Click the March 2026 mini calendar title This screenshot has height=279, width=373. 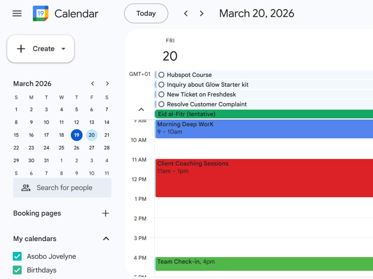point(32,84)
